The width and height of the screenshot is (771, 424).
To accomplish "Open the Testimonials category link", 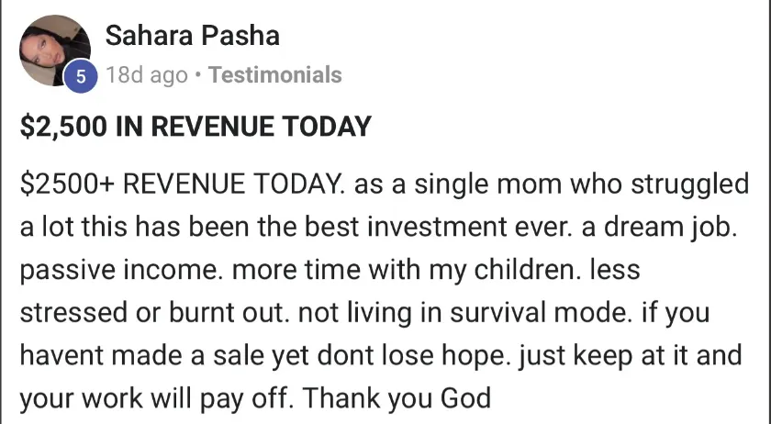I will click(x=274, y=74).
